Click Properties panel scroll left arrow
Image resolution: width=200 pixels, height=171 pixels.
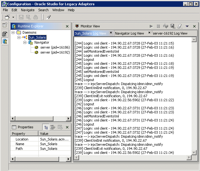tap(12, 159)
